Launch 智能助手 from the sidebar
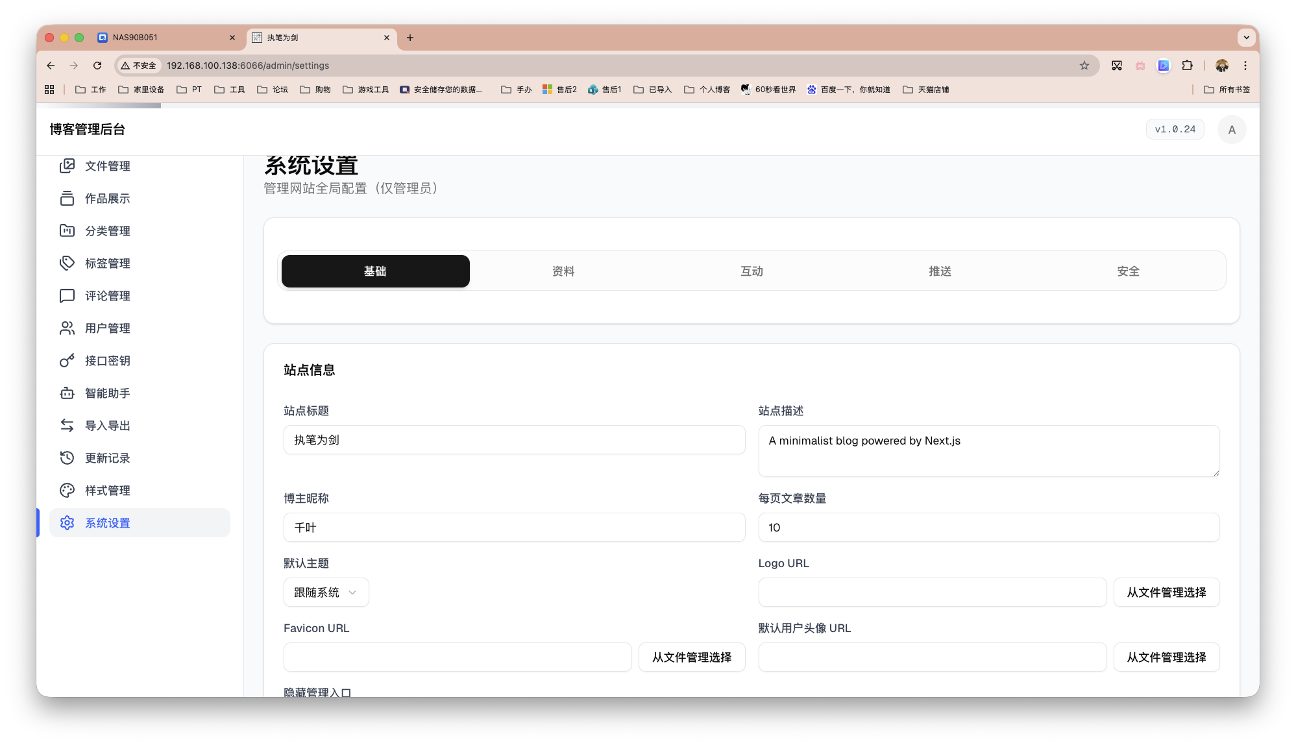Viewport: 1296px width, 745px height. pyautogui.click(x=106, y=393)
